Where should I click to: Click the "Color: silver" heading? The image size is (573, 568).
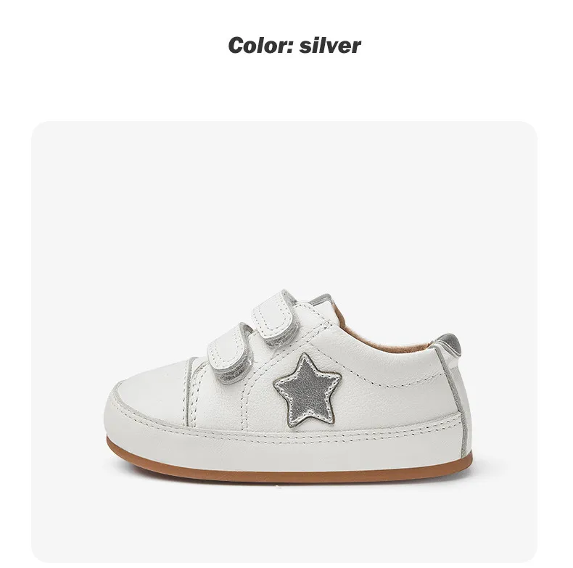point(294,45)
